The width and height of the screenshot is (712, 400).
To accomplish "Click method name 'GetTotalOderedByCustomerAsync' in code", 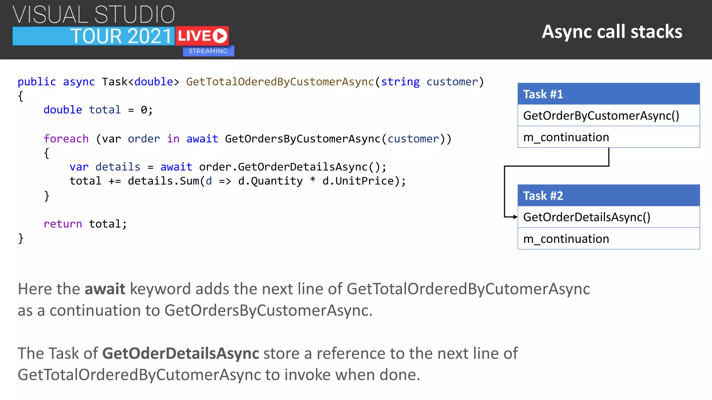I will coord(280,82).
